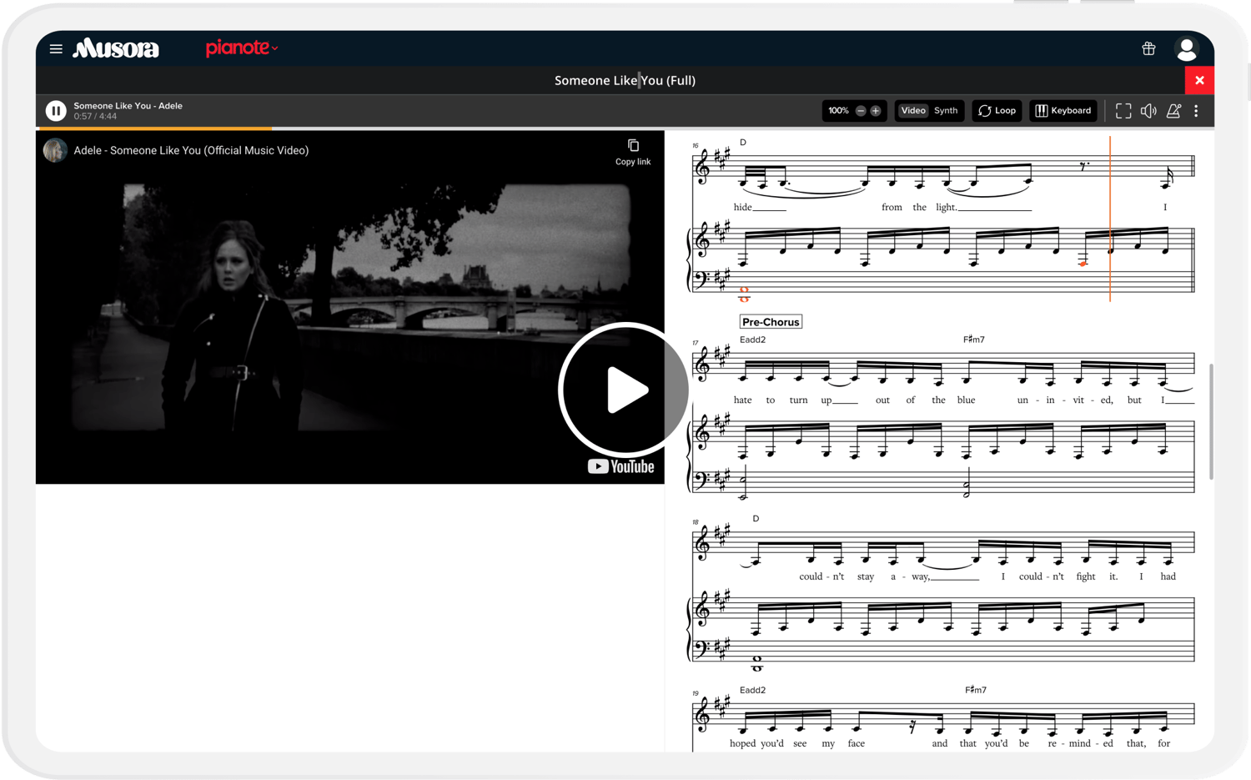Screen dimensions: 1251x780
Task: Open the YouTube video title link
Action: (191, 150)
